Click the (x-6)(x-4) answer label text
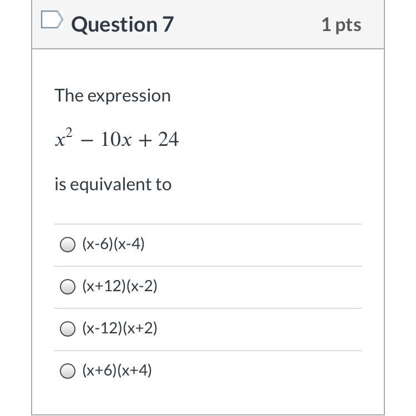Image resolution: width=416 pixels, height=416 pixels. point(113,244)
